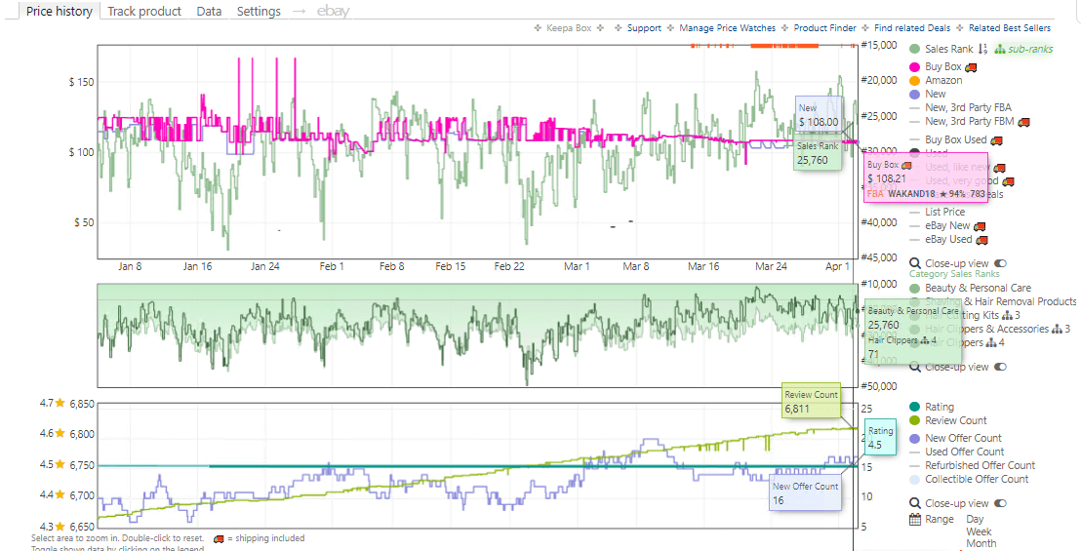
Task: Click the orange Amazon legend dot
Action: [914, 81]
